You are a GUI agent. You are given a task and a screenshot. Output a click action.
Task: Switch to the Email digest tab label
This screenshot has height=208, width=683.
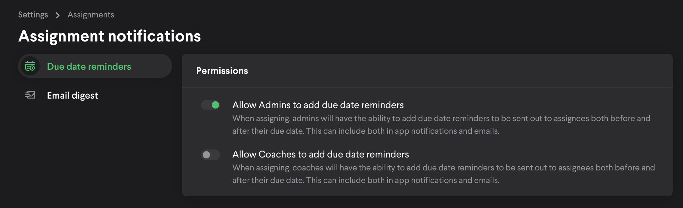click(x=73, y=96)
